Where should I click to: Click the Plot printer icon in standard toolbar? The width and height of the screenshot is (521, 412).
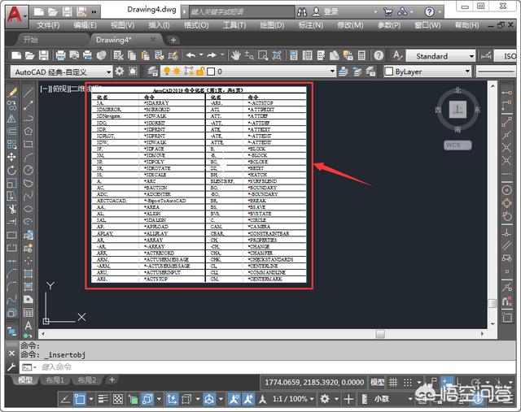click(60, 55)
